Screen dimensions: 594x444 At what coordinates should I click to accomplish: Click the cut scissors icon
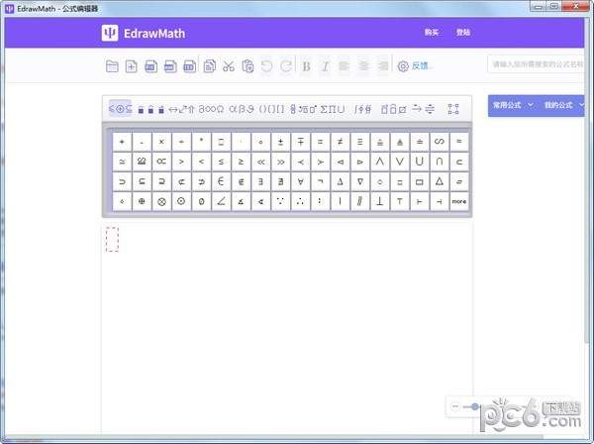pyautogui.click(x=228, y=66)
